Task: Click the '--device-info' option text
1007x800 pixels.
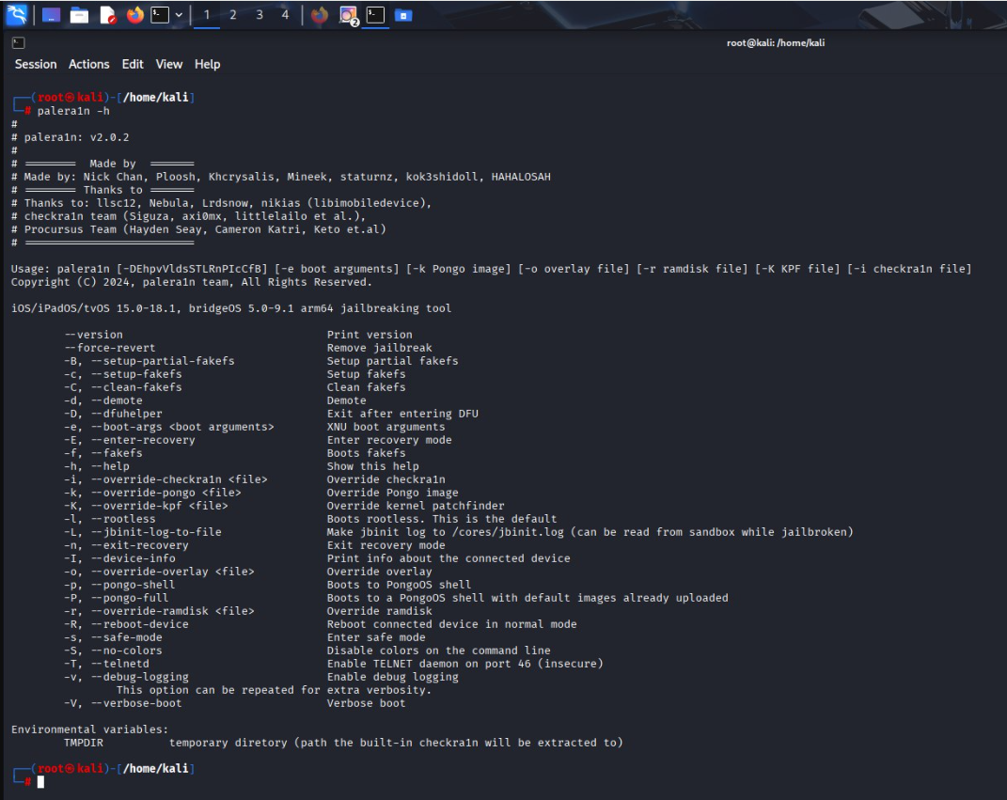Action: (133, 558)
